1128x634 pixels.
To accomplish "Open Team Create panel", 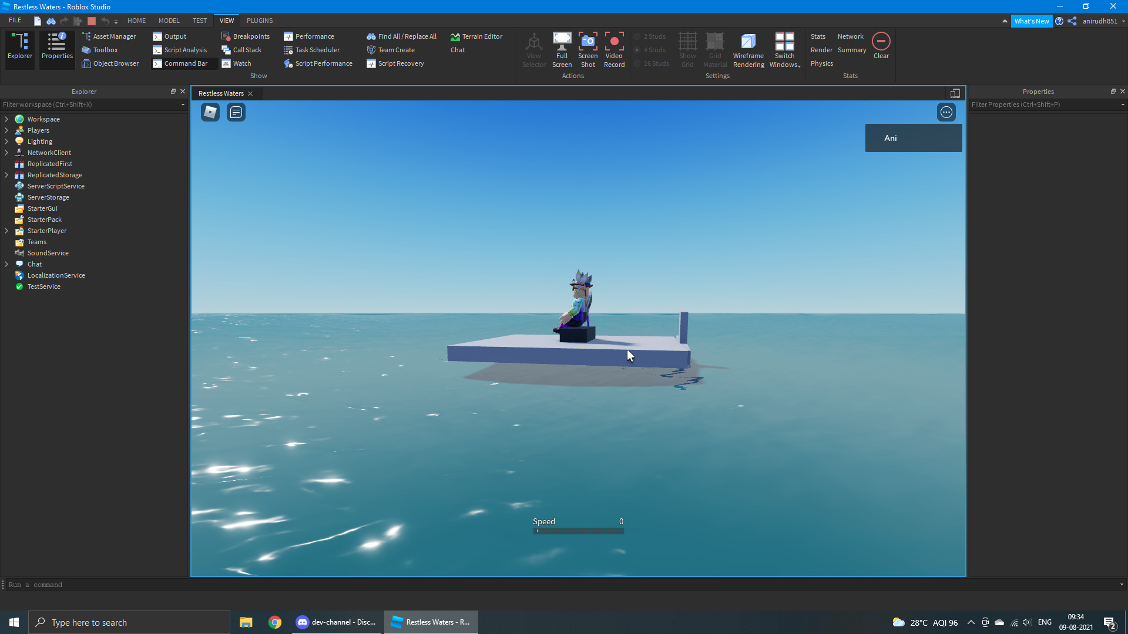I will pyautogui.click(x=391, y=50).
